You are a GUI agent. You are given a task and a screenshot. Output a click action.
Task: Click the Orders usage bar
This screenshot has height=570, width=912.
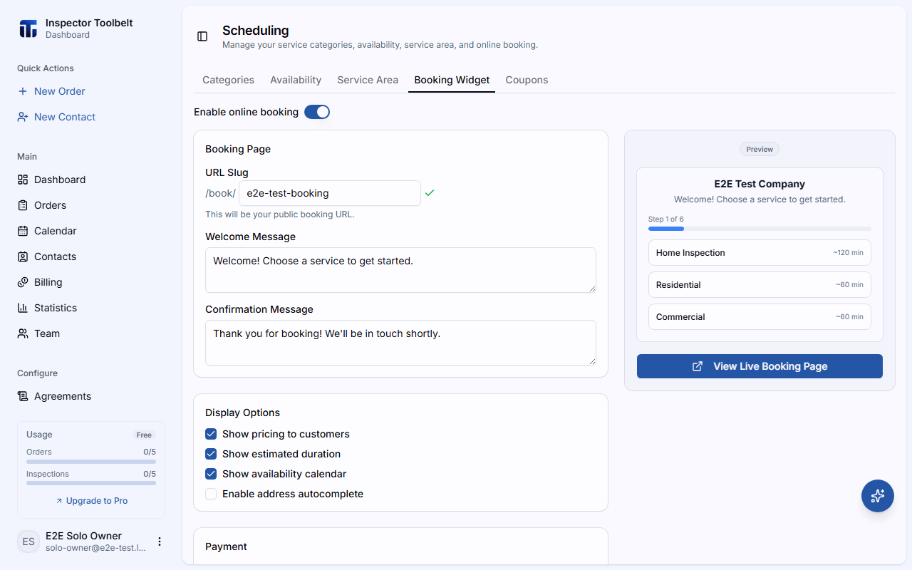(91, 462)
